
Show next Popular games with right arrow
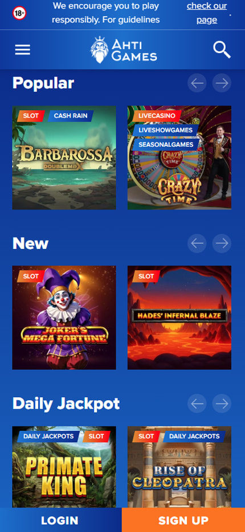point(222,83)
